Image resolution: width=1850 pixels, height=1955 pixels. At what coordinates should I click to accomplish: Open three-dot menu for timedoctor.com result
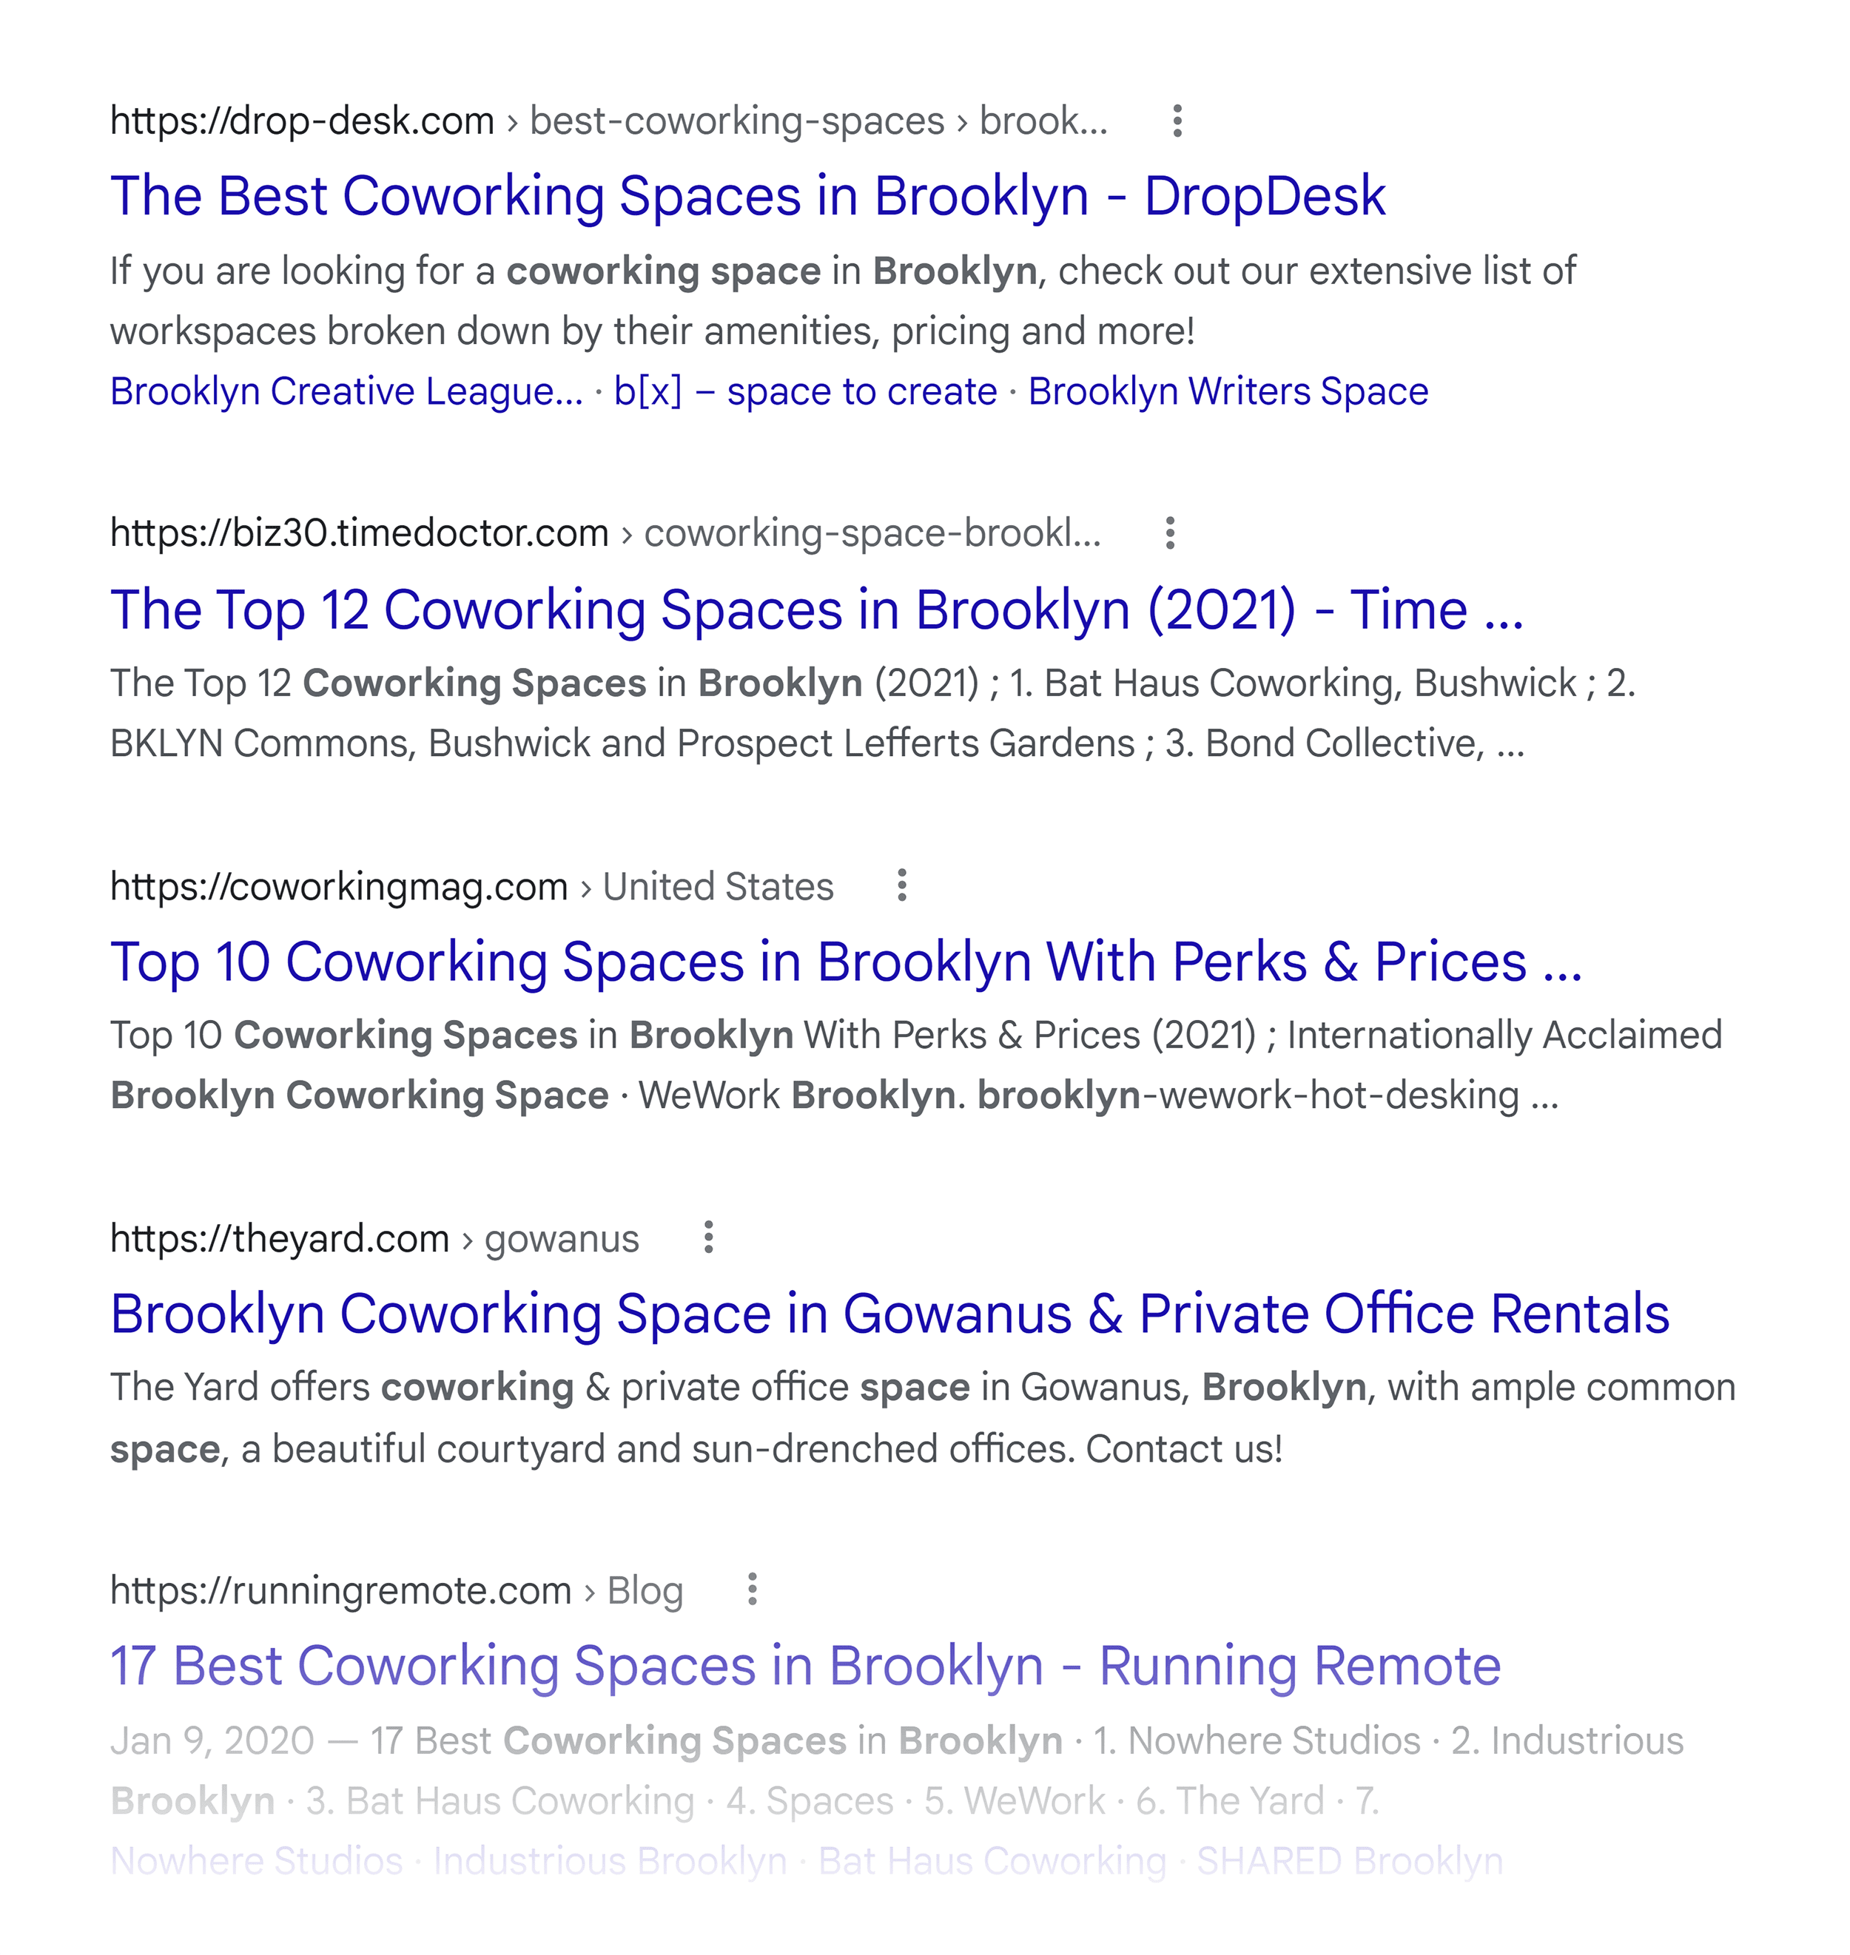click(x=1169, y=533)
